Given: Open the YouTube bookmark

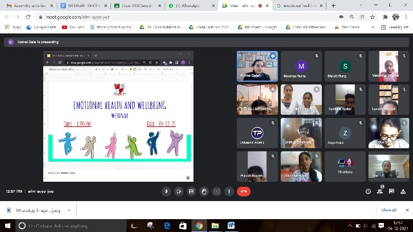Looking at the screenshot, I should tap(73, 27).
